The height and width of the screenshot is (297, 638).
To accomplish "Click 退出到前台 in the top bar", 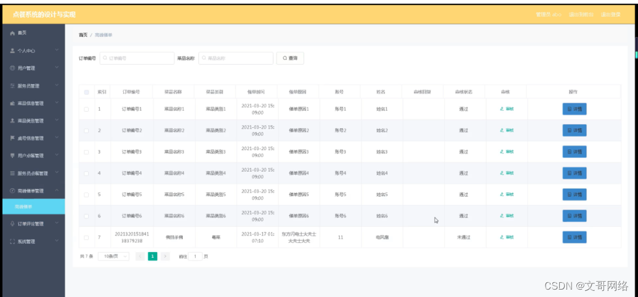I will (581, 15).
